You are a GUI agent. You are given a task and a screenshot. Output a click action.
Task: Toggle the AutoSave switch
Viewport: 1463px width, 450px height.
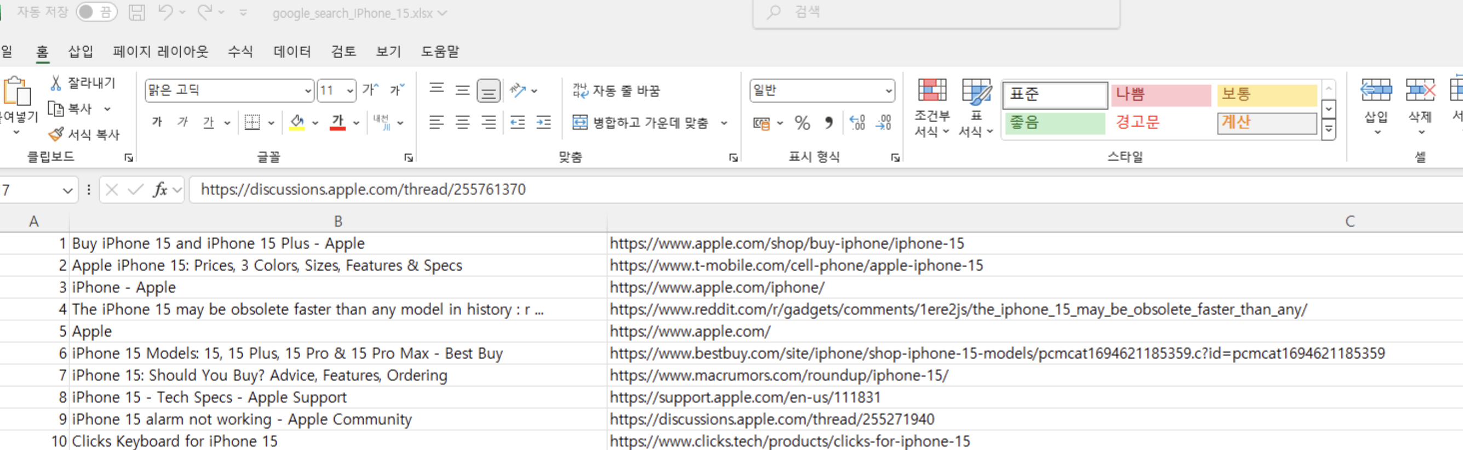(96, 12)
